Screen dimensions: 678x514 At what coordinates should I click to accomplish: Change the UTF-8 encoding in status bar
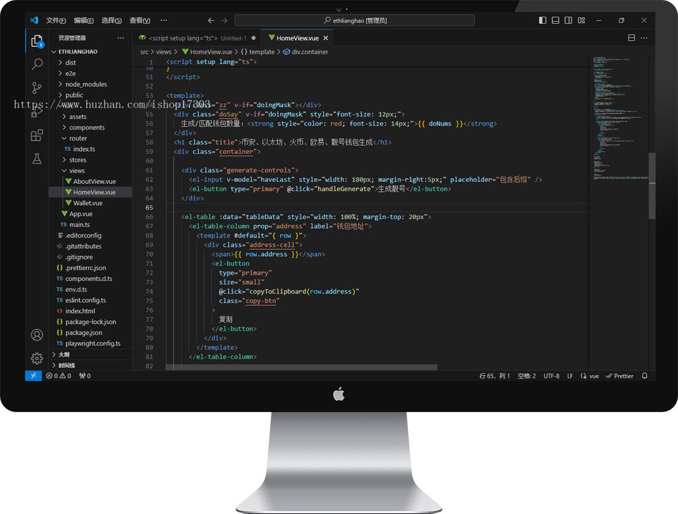pyautogui.click(x=552, y=376)
